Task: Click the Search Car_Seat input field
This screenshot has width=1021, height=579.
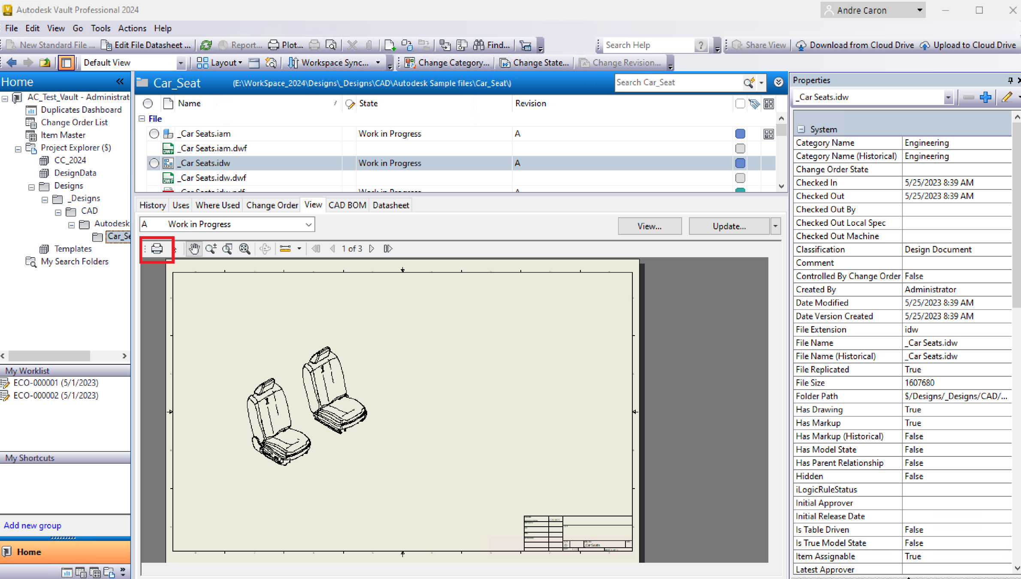Action: (x=678, y=82)
